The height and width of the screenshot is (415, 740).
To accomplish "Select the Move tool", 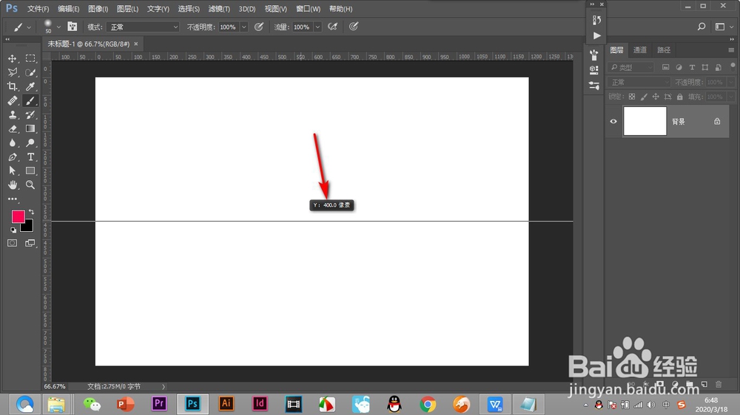I will [13, 58].
